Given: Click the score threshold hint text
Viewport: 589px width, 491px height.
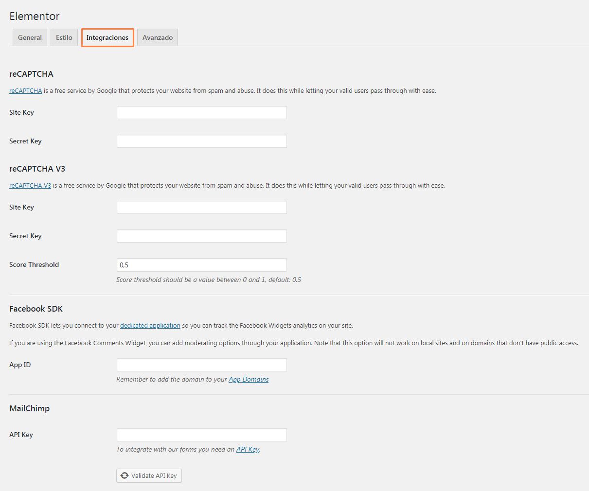Looking at the screenshot, I should [x=209, y=280].
